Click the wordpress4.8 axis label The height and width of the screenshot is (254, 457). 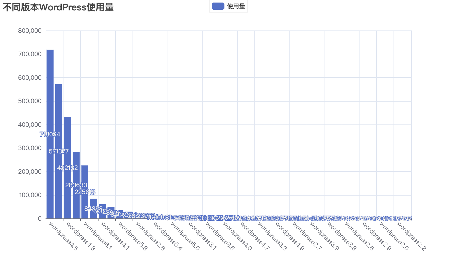pos(80,236)
